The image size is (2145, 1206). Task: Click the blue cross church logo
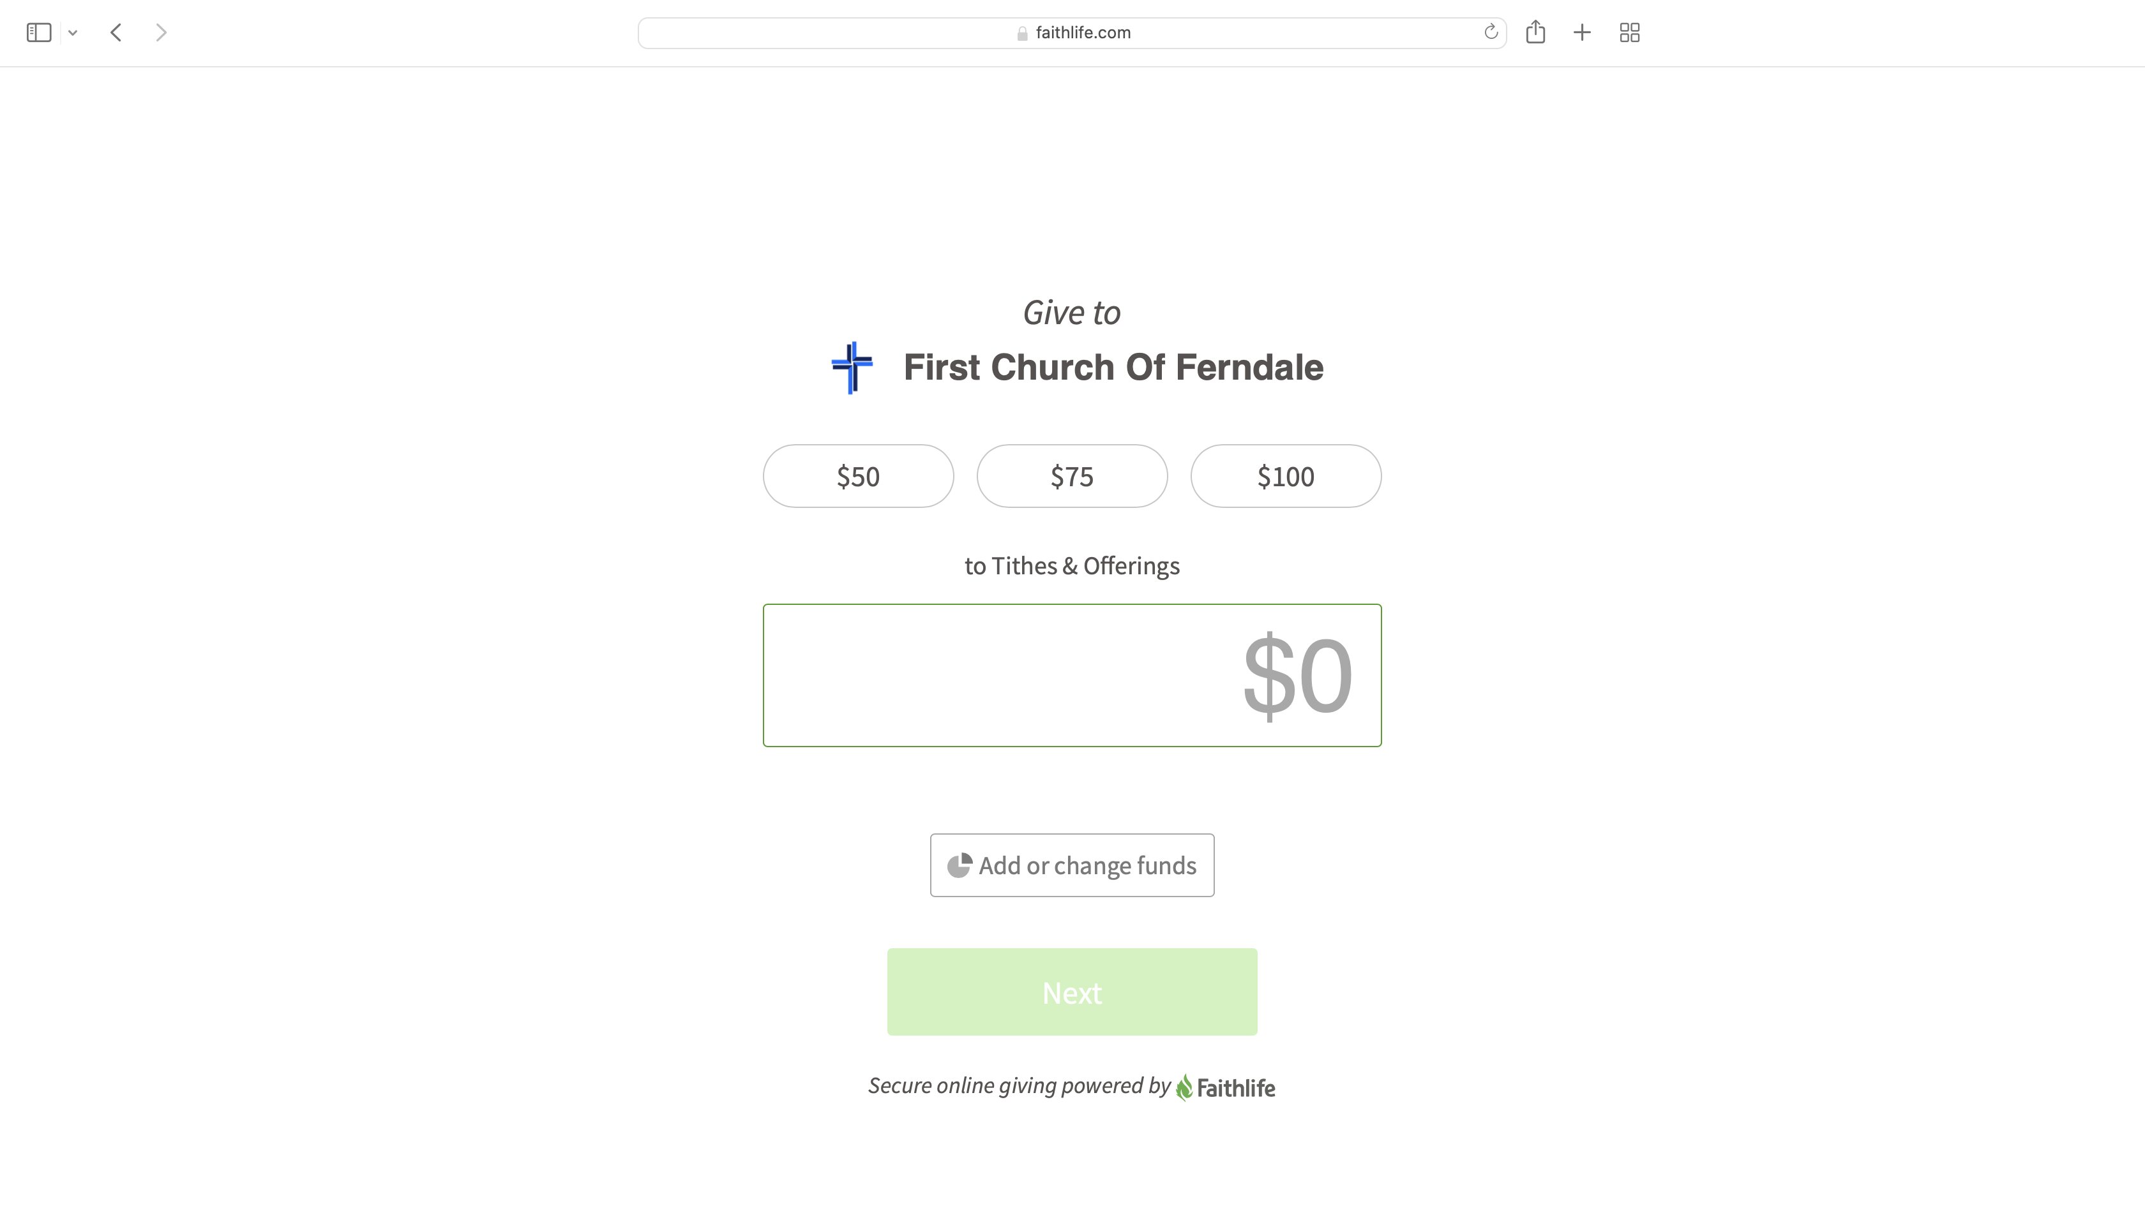852,367
